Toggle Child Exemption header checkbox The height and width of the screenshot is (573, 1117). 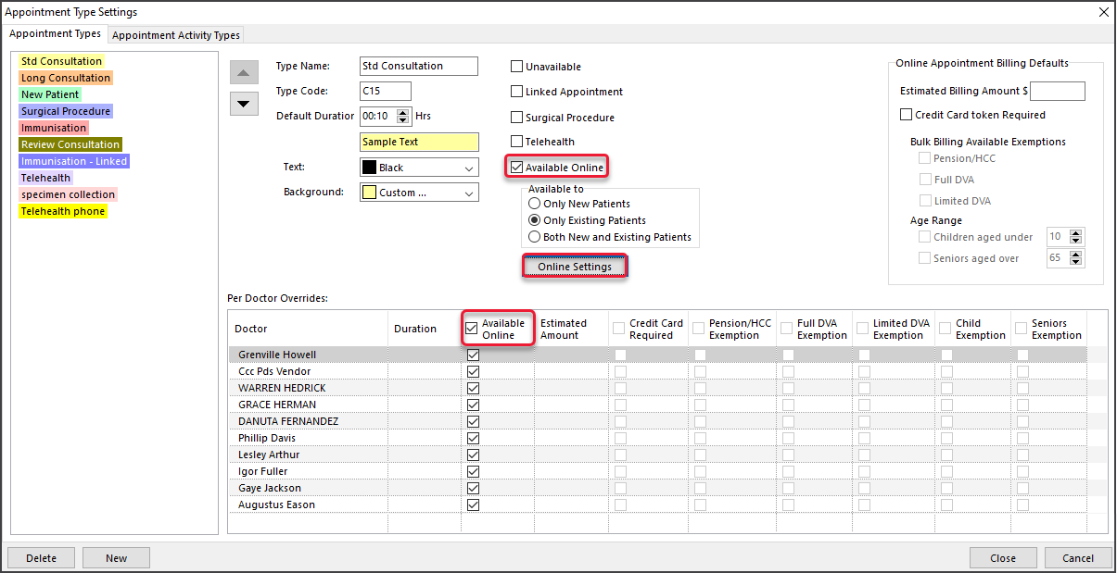(946, 329)
